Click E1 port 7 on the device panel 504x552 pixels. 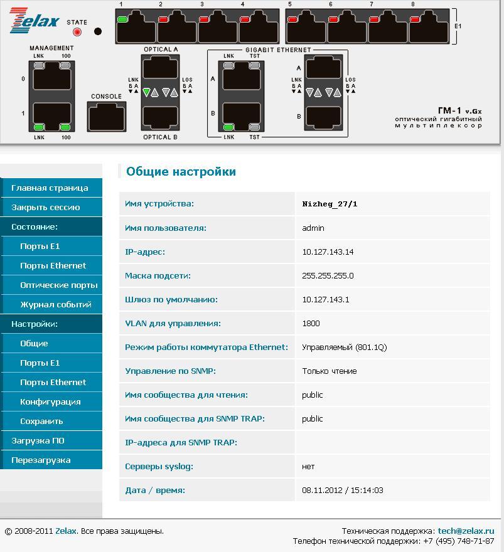tap(388, 27)
